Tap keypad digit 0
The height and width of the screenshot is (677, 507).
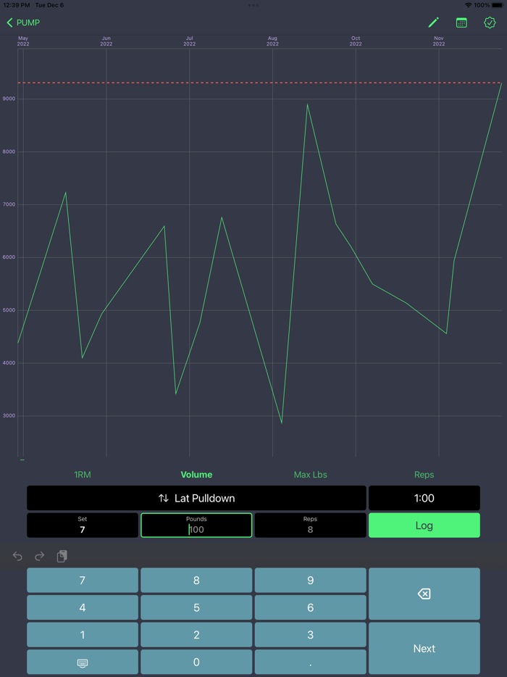pyautogui.click(x=196, y=662)
